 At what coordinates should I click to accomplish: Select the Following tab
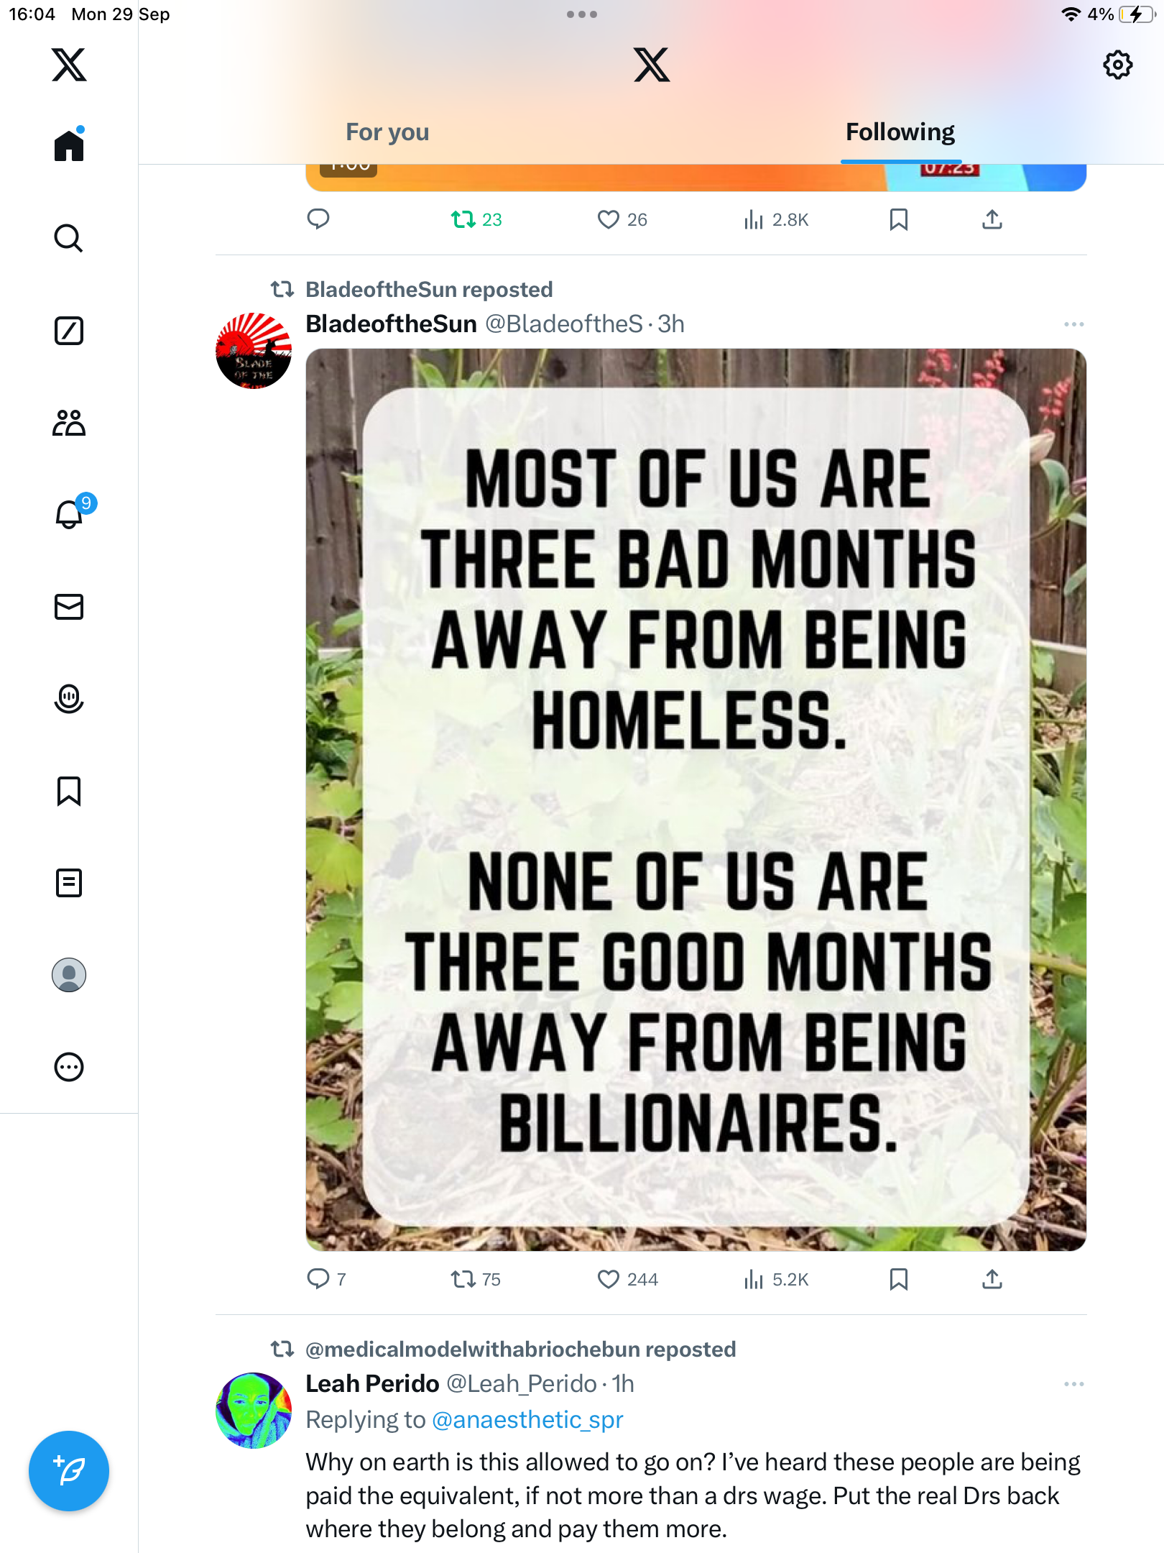coord(900,132)
